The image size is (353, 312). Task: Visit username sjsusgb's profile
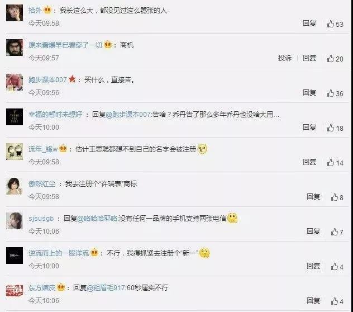(x=41, y=219)
